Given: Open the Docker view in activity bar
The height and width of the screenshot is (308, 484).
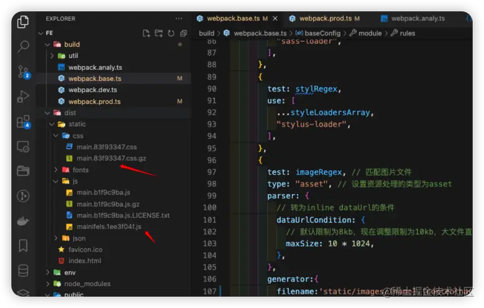Looking at the screenshot, I should (23, 221).
